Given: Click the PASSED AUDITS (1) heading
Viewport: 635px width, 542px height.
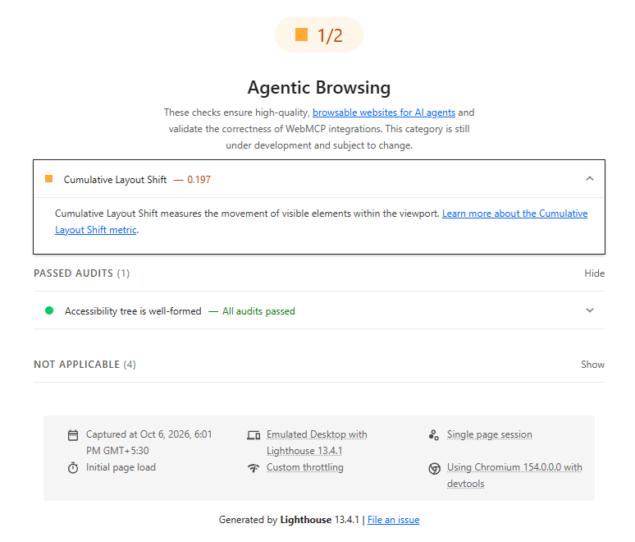Looking at the screenshot, I should [81, 273].
